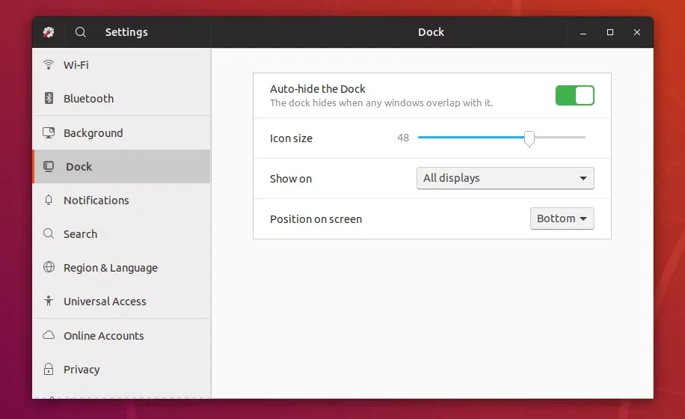The height and width of the screenshot is (419, 685).
Task: Click the Wi-Fi signal icon in sidebar
Action: point(49,65)
